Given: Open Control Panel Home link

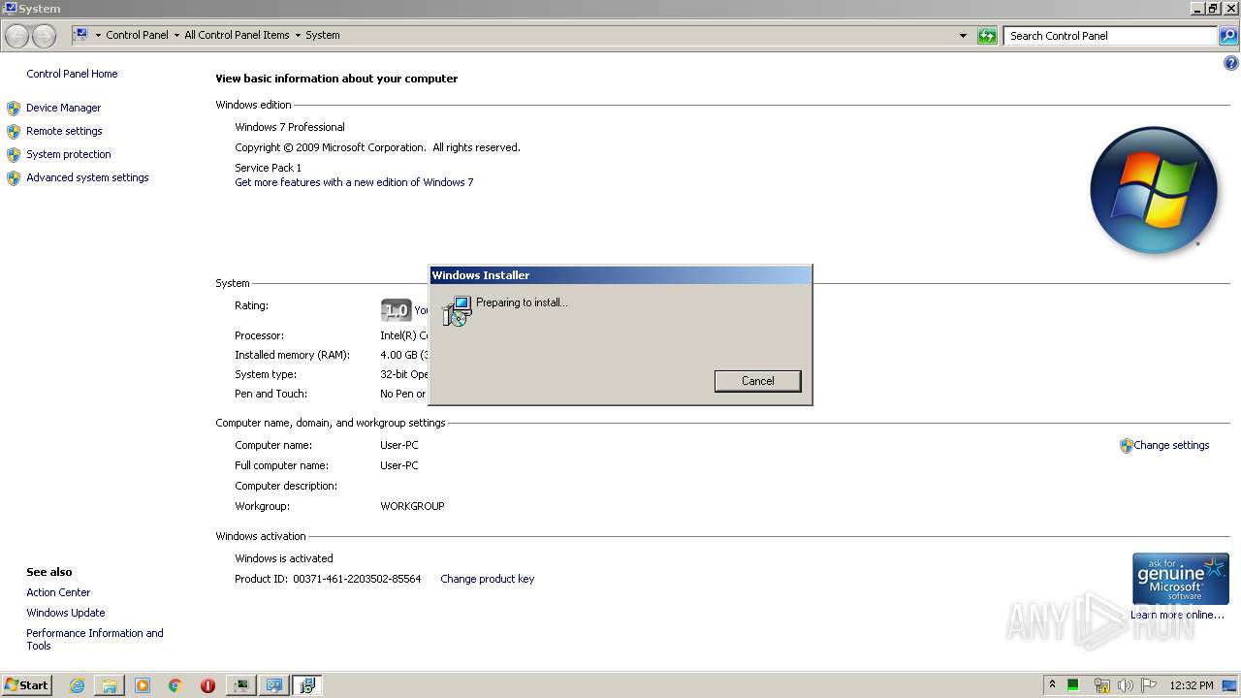Looking at the screenshot, I should tap(72, 74).
